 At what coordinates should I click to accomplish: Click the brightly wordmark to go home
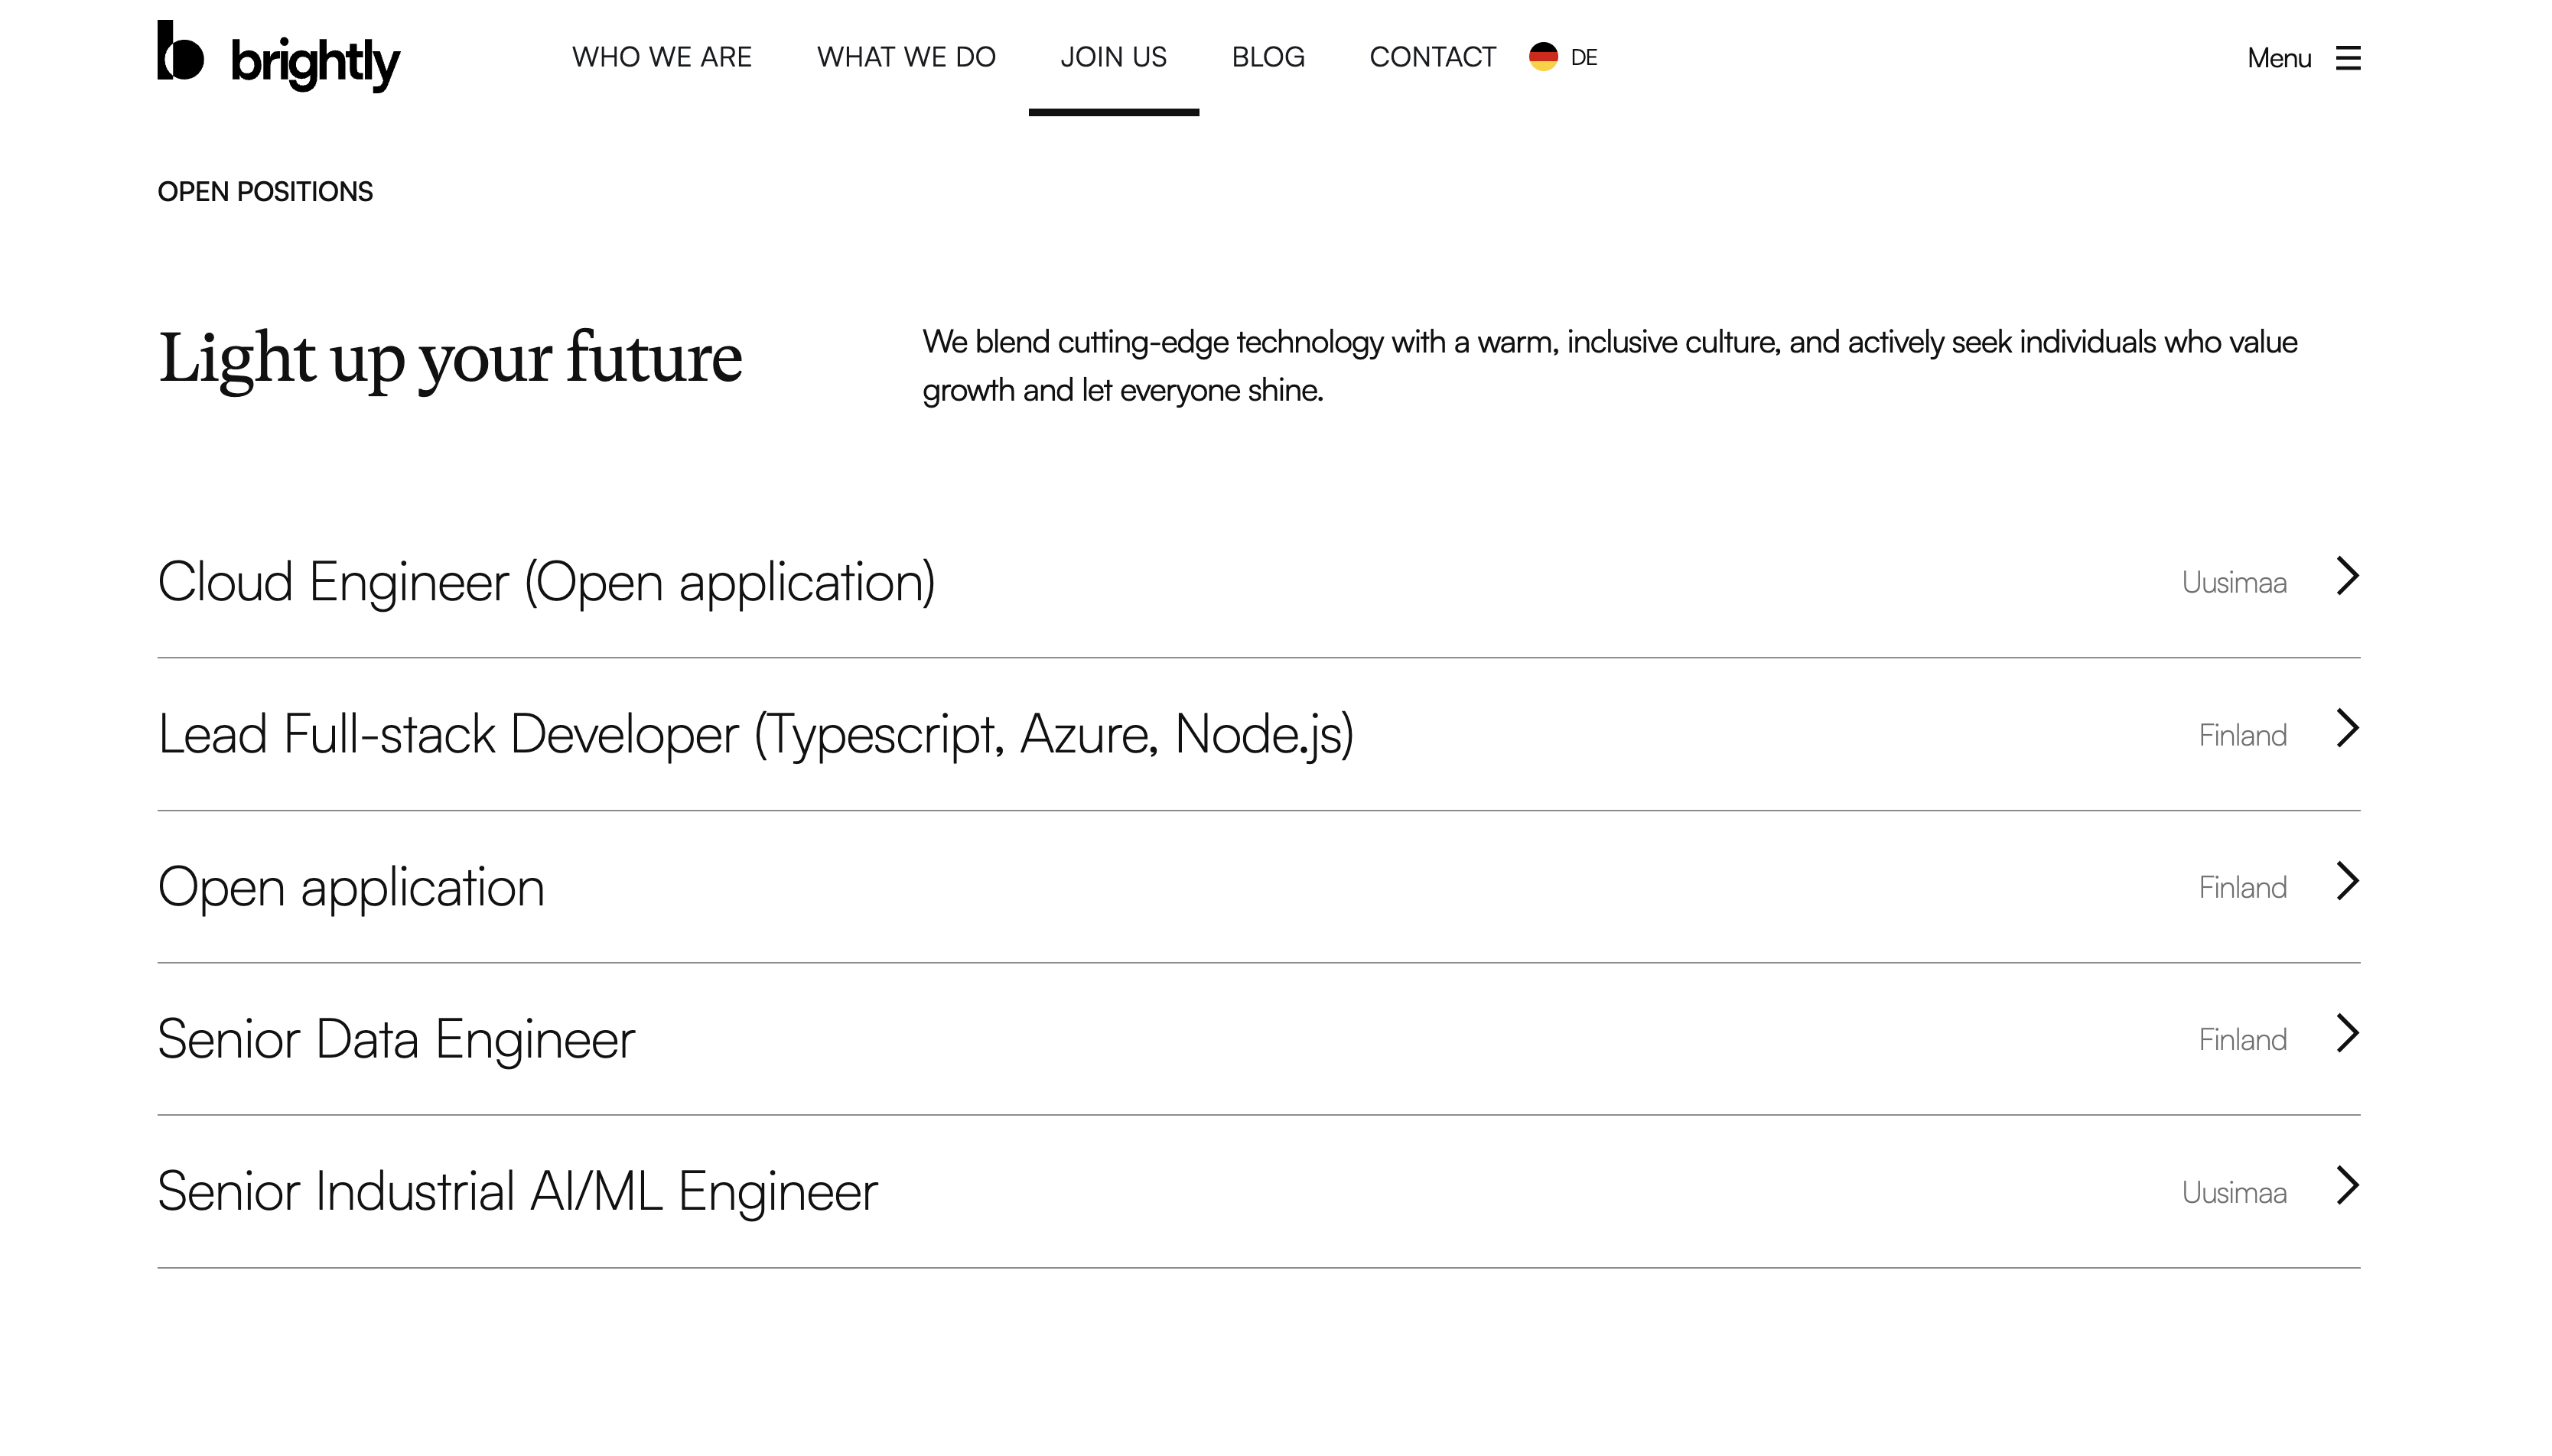(x=315, y=63)
